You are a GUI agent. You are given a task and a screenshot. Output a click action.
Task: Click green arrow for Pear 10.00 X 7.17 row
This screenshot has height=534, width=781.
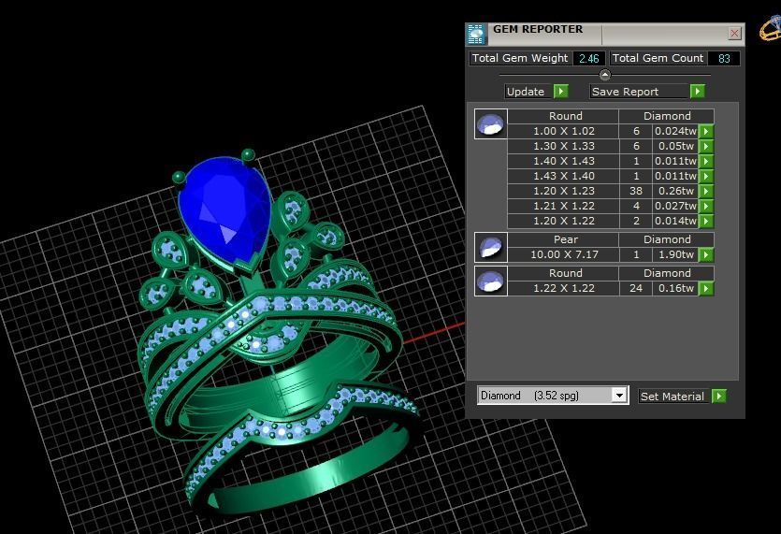706,254
